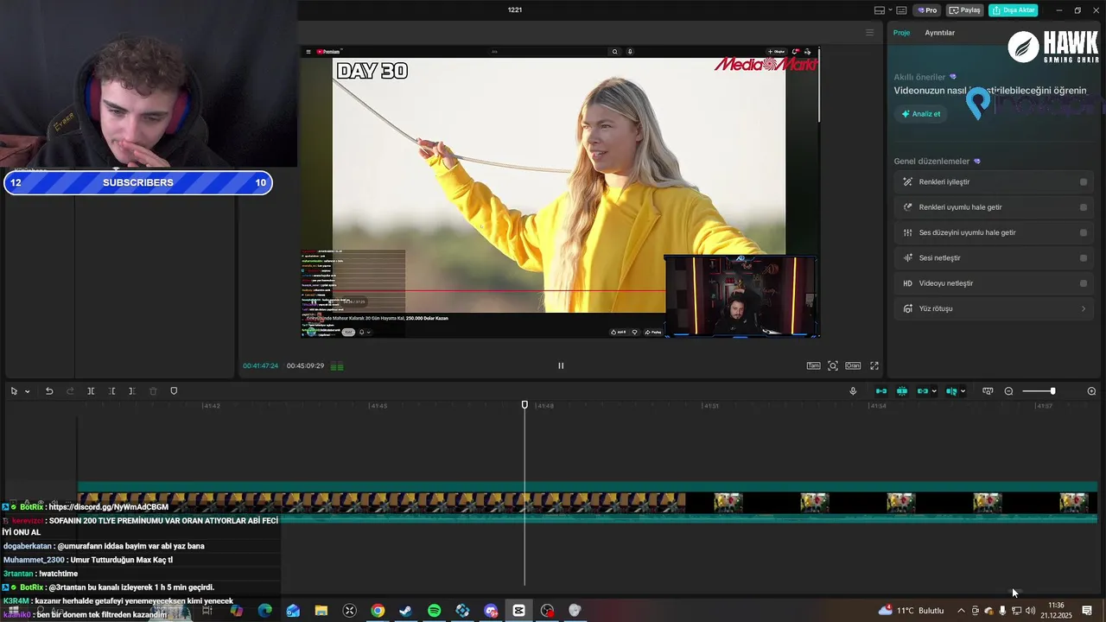1106x622 pixels.
Task: Open the Windows notification center icon
Action: coord(1087,611)
